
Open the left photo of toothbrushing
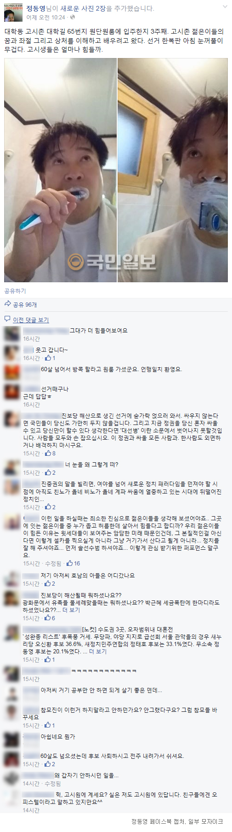(x=60, y=170)
